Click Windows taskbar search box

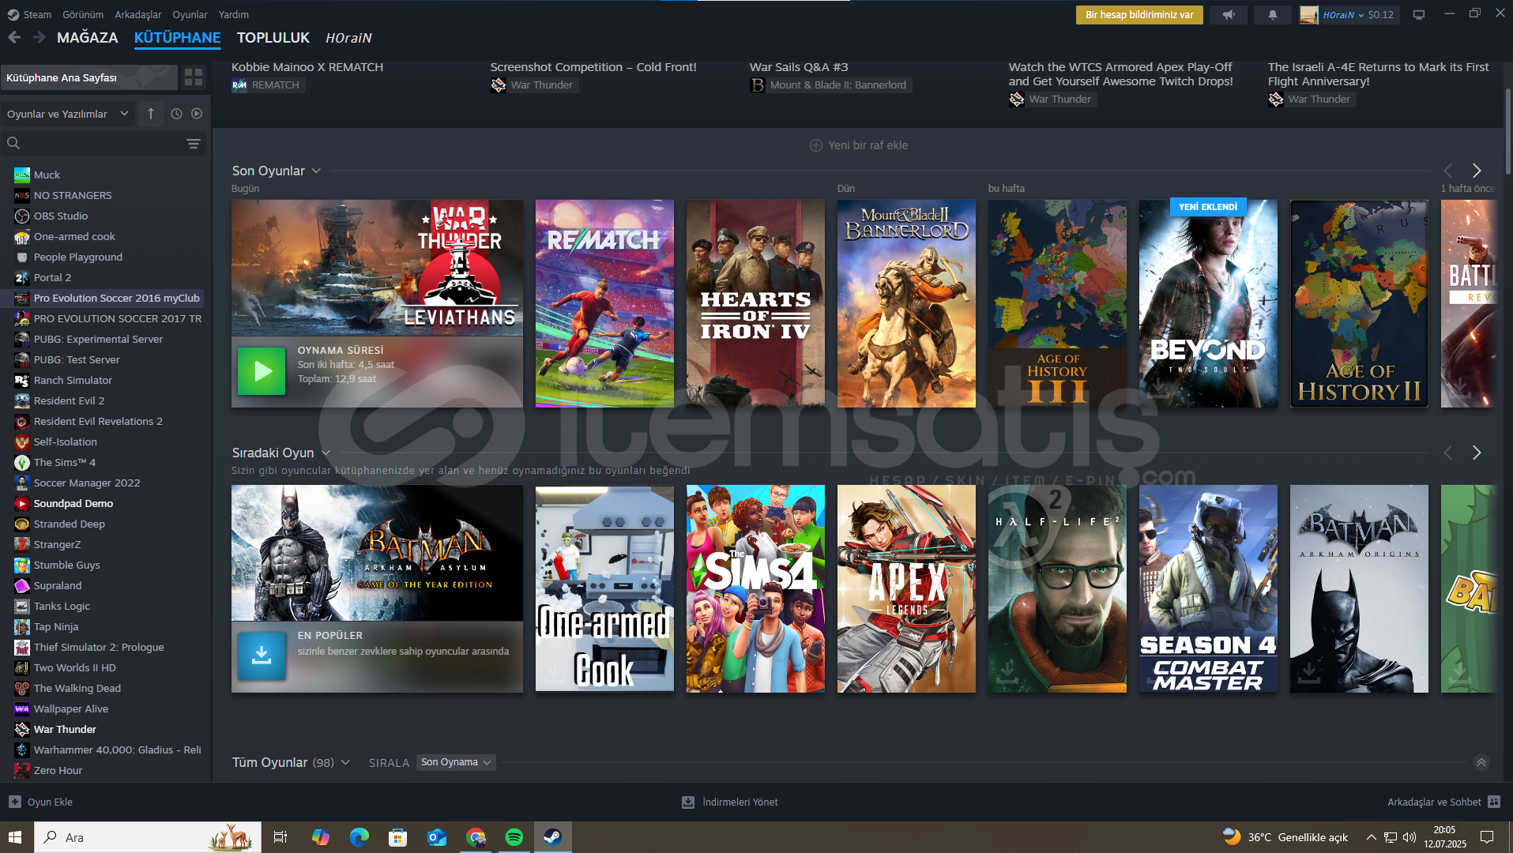click(148, 837)
